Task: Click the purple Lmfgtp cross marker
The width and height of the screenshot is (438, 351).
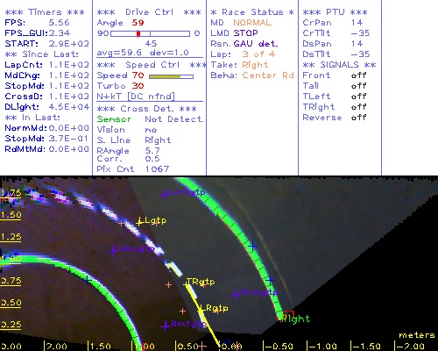Action: tap(165, 194)
